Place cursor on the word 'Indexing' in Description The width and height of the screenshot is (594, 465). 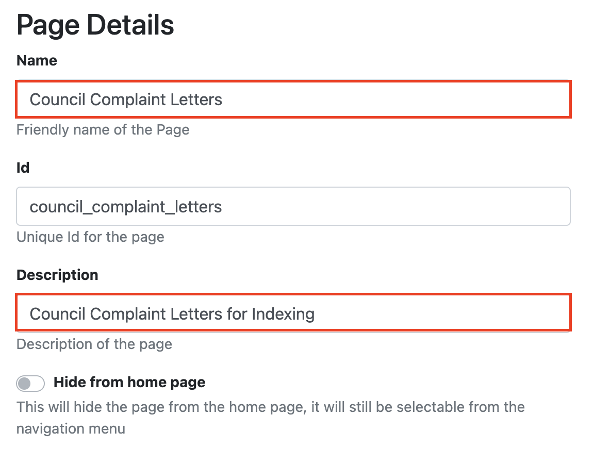click(x=283, y=313)
